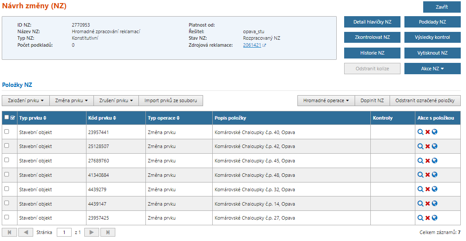This screenshot has height=241, width=466.
Task: Click Zkontrolovat NZ button
Action: 372,38
